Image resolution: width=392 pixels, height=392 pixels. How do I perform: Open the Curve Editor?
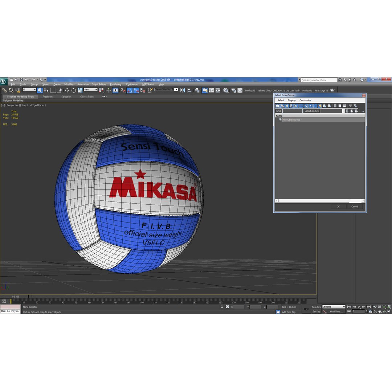pos(211,90)
